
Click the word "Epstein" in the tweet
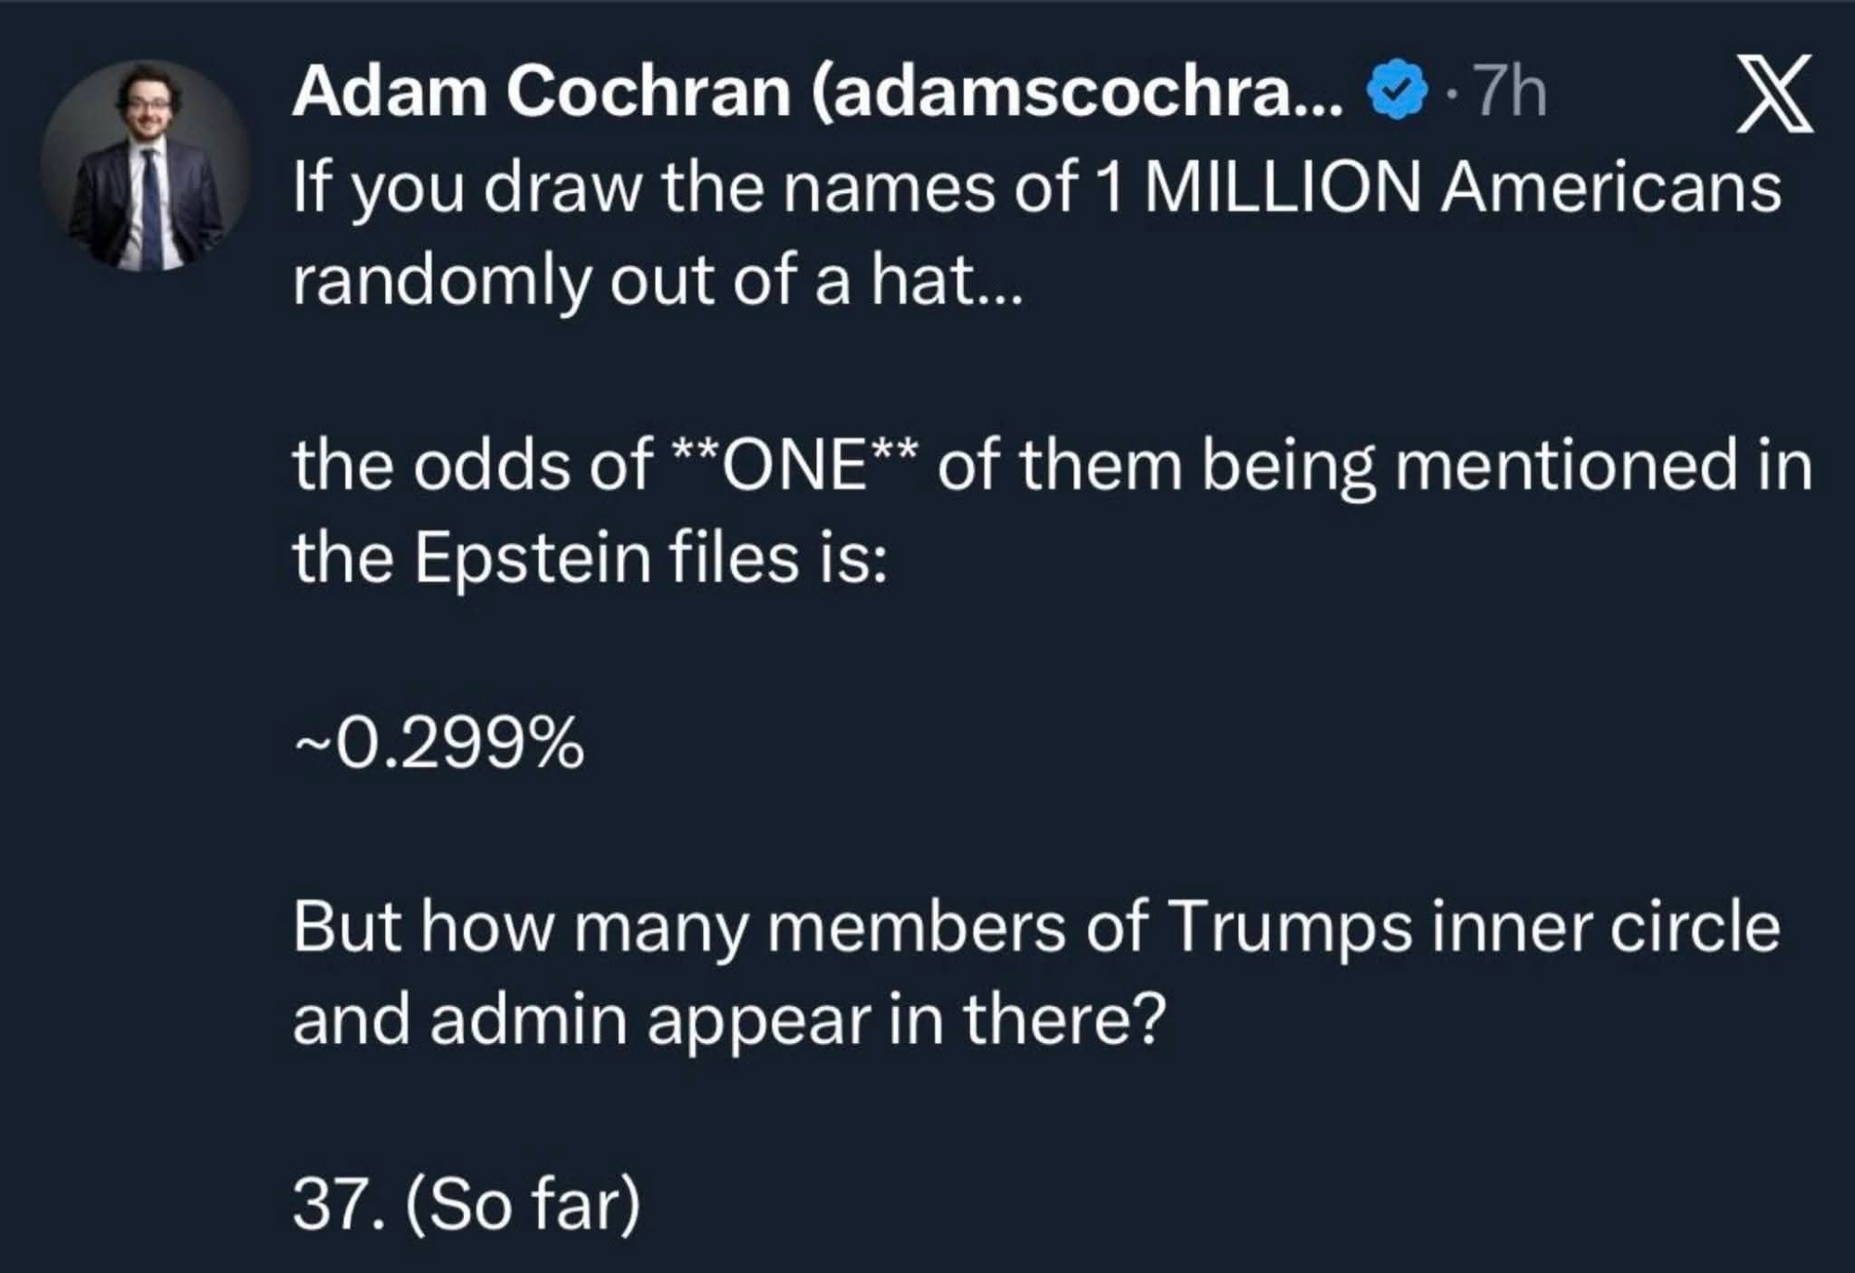tap(531, 558)
